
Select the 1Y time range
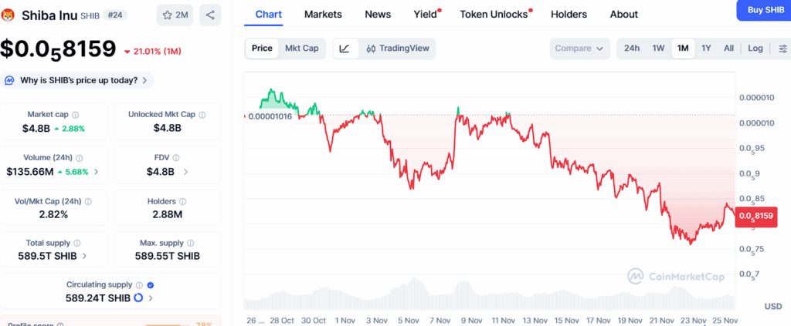[x=706, y=49]
